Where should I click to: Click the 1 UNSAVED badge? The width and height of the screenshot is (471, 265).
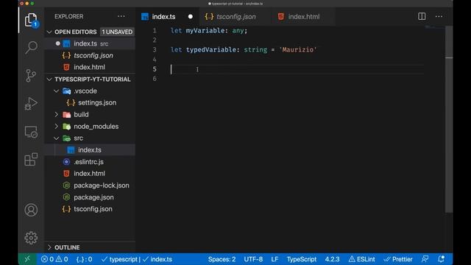click(117, 32)
